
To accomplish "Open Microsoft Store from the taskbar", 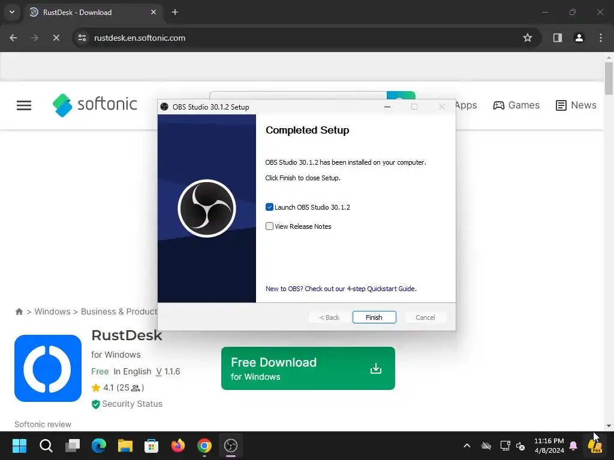I will [x=152, y=446].
